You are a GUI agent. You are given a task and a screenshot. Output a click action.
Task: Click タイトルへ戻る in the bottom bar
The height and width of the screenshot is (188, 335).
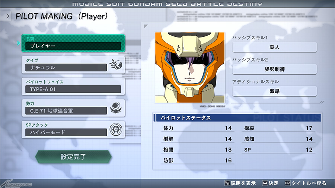click(x=309, y=183)
